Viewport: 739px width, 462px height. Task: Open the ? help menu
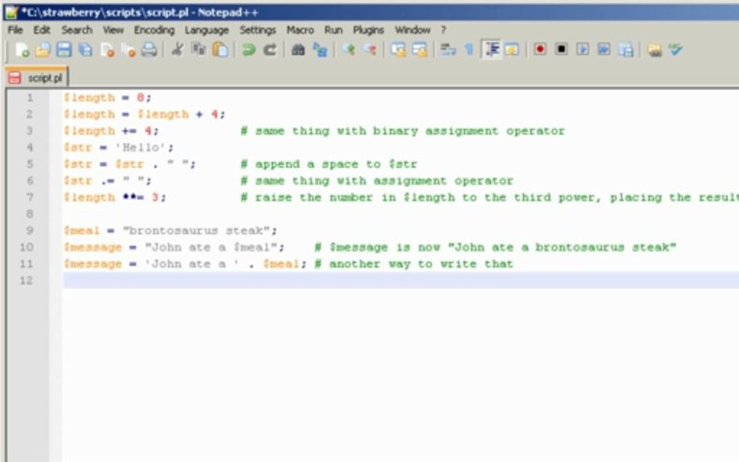[443, 30]
